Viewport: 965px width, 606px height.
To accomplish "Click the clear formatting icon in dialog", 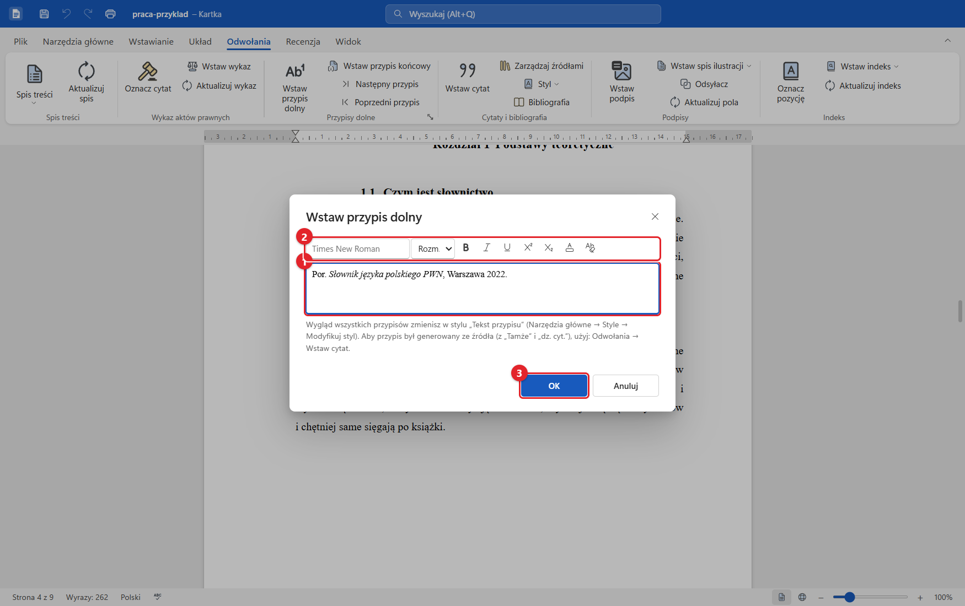I will (590, 248).
